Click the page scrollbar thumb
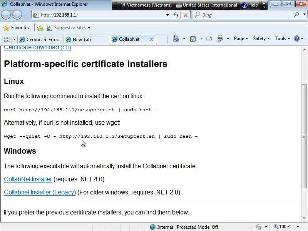The height and width of the screenshot is (231, 308). 304,136
